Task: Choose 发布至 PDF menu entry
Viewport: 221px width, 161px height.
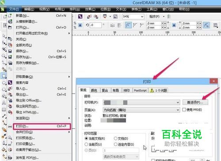Action: coord(40,158)
